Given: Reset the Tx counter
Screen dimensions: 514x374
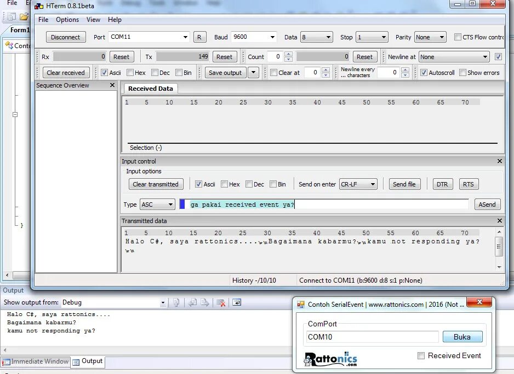Looking at the screenshot, I should pos(224,57).
